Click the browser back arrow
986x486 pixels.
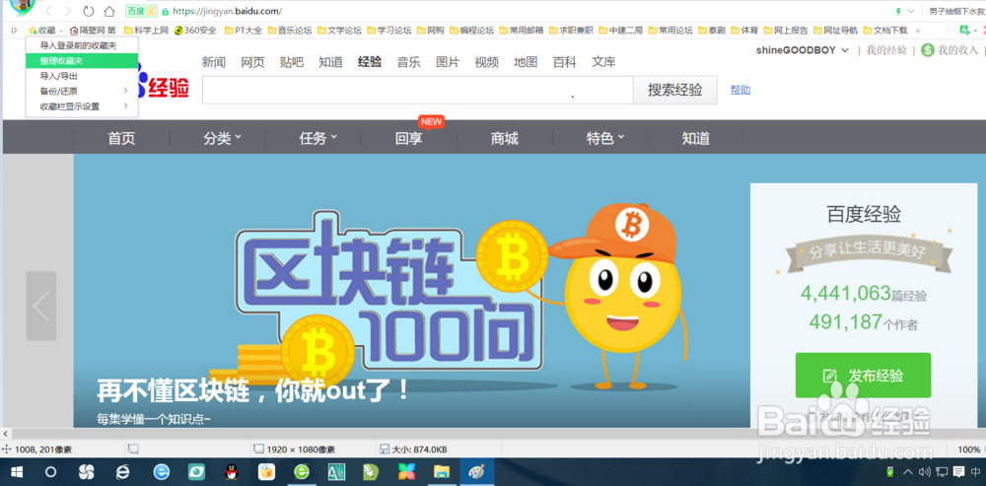point(49,11)
